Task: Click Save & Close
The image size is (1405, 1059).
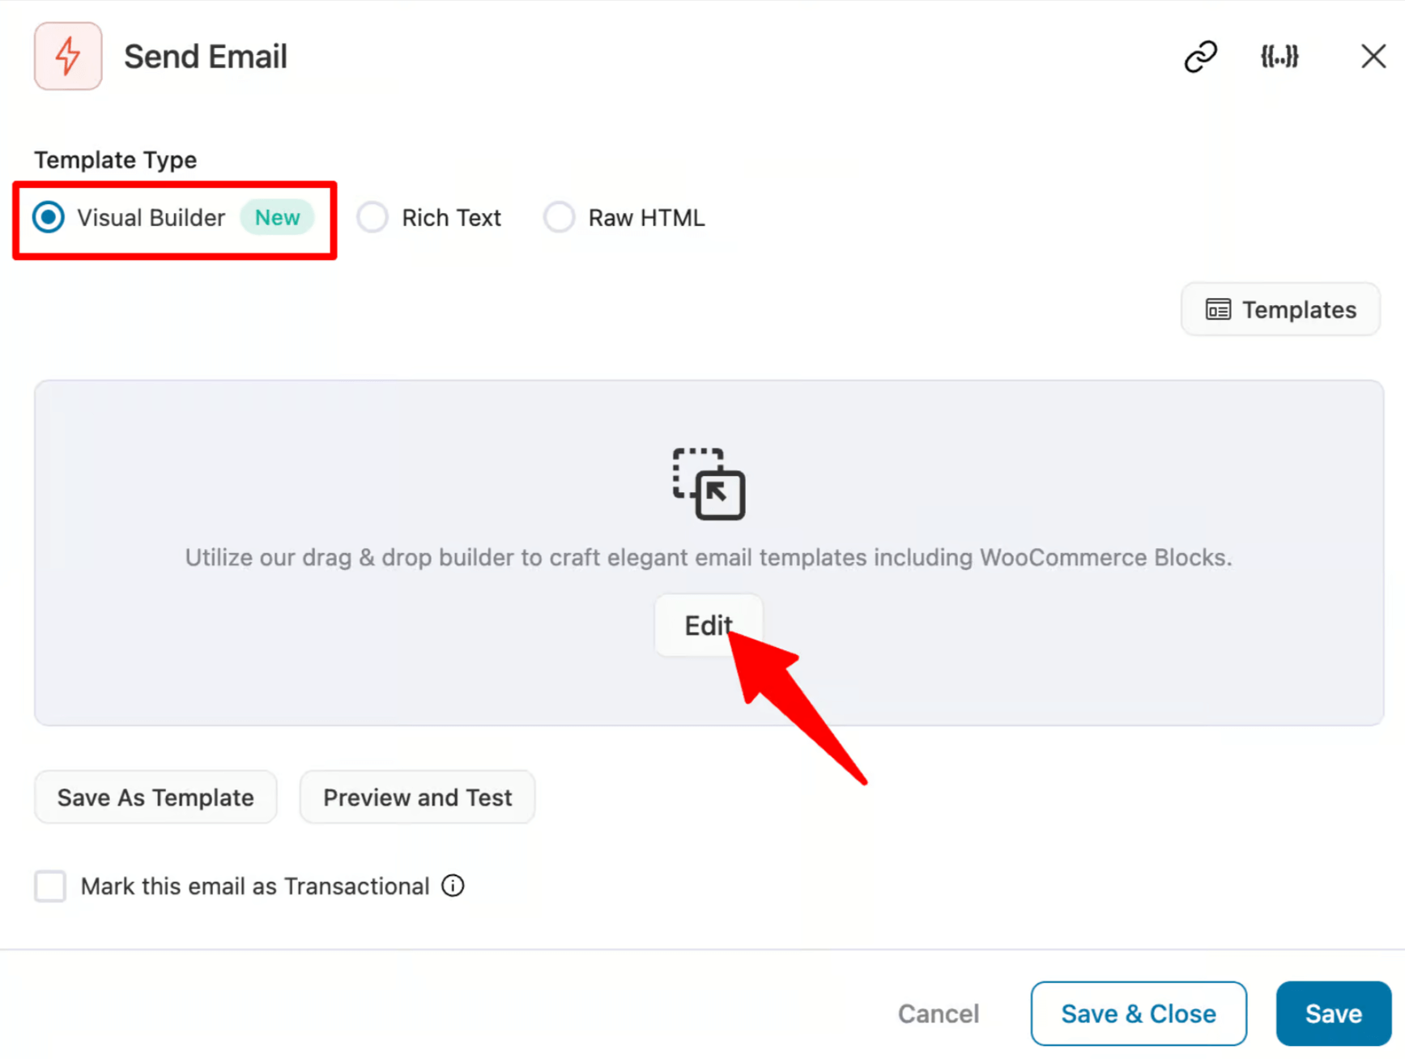Action: [x=1138, y=1013]
